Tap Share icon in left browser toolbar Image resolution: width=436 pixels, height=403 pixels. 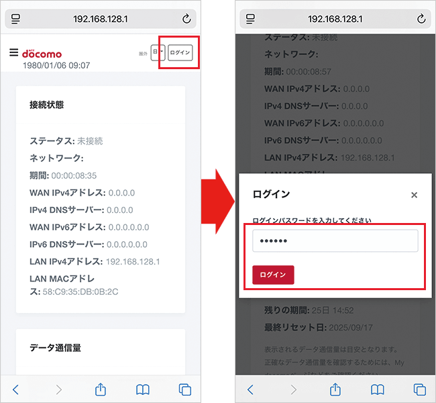tap(101, 389)
